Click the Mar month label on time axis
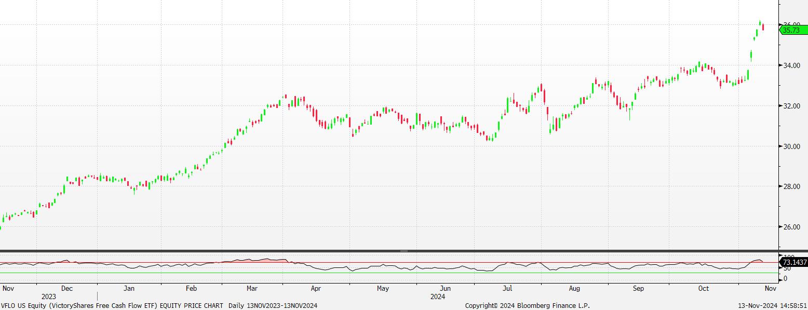808x310 pixels. (x=252, y=288)
